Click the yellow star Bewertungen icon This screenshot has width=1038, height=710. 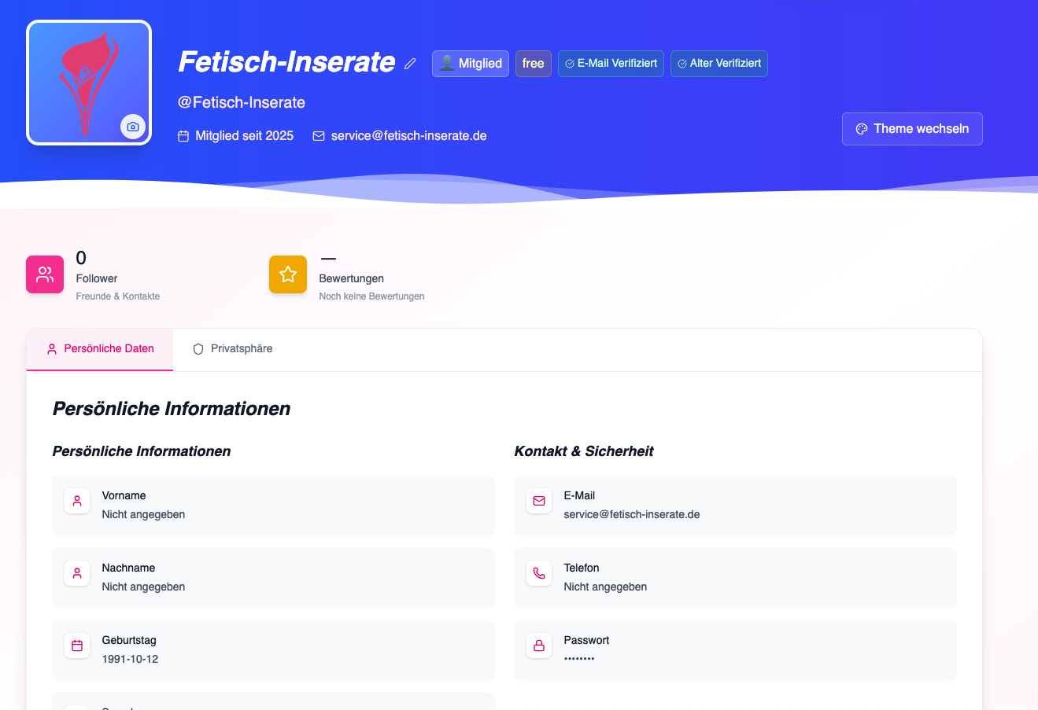tap(288, 274)
